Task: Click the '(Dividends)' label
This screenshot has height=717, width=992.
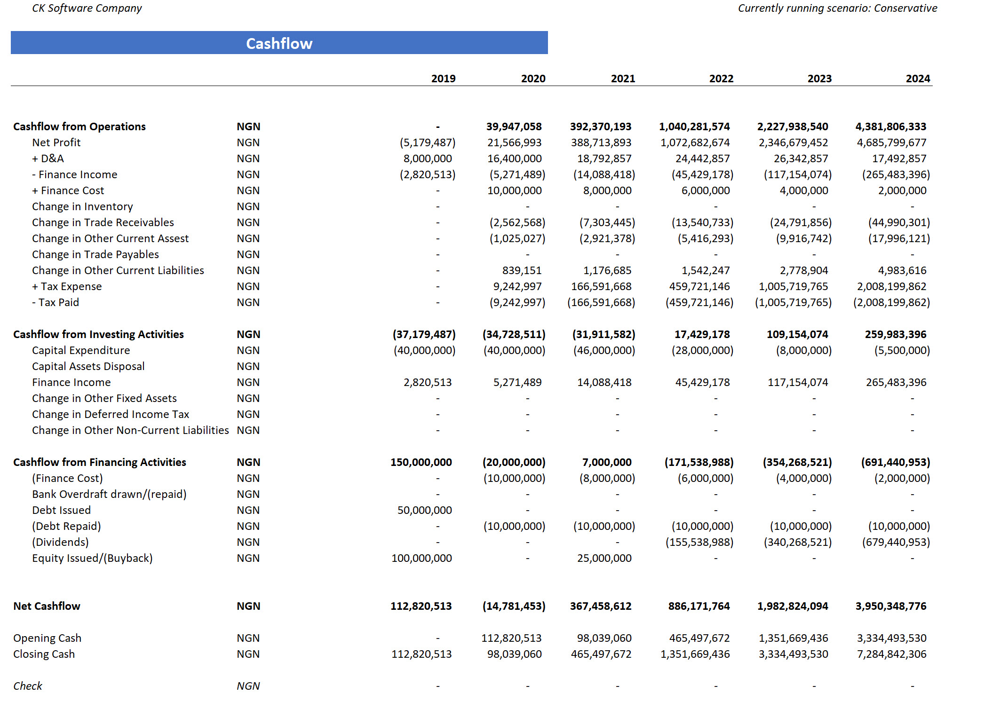Action: coord(60,542)
